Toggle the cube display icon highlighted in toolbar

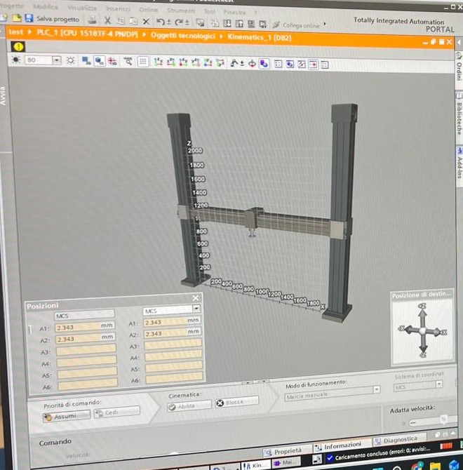pos(99,61)
